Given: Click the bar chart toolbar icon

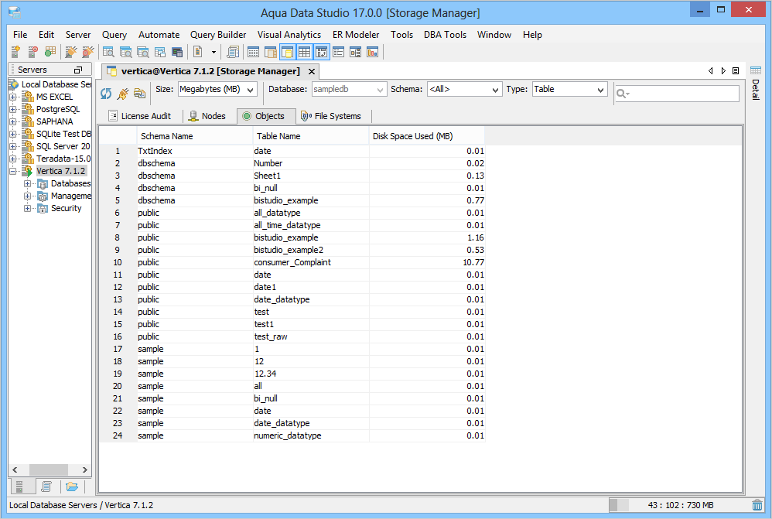Looking at the screenshot, I should [x=372, y=52].
